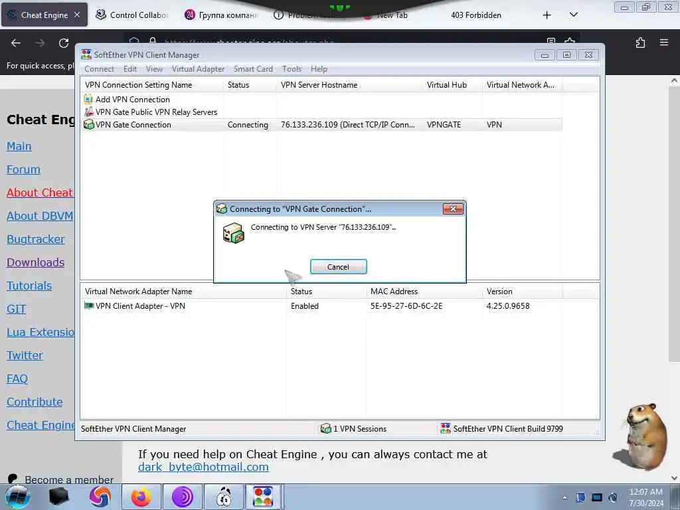Close the Cheat Engine browser tab
680x510 pixels.
click(77, 15)
